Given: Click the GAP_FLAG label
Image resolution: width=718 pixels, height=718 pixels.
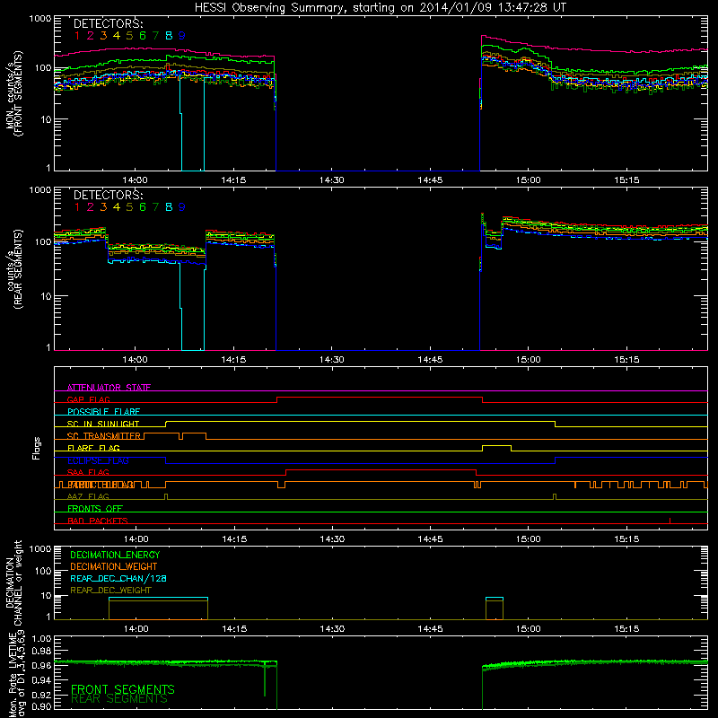Looking at the screenshot, I should click(x=88, y=399).
